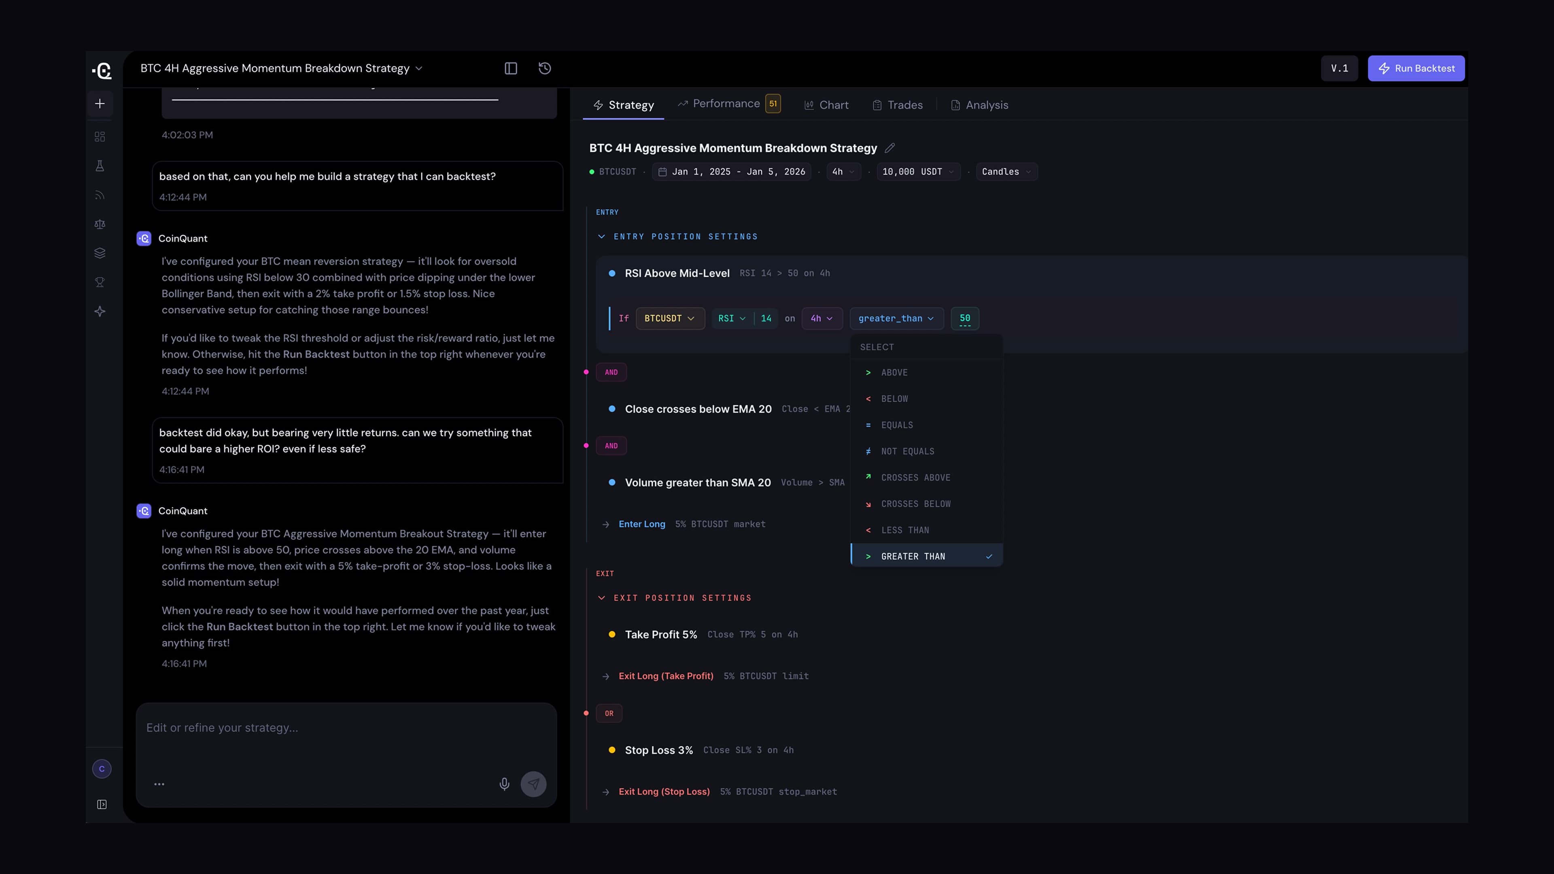Open the three-dot options in chat input
Screen dimensions: 1554x874
[x=159, y=784]
